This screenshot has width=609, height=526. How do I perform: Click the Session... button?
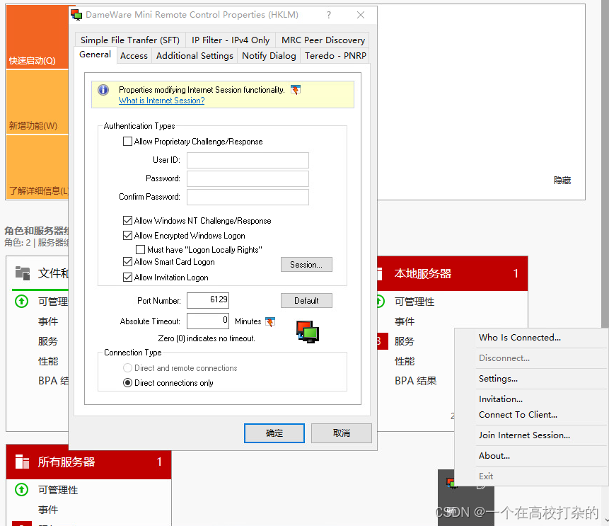tap(306, 264)
